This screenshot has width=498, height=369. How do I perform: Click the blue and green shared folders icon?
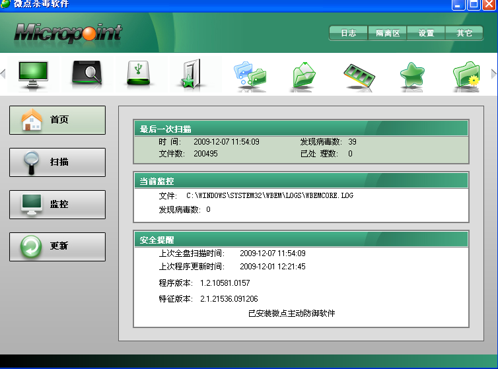coord(250,75)
